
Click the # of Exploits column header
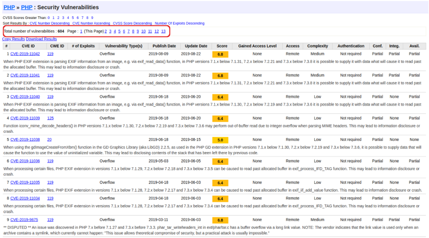point(83,46)
